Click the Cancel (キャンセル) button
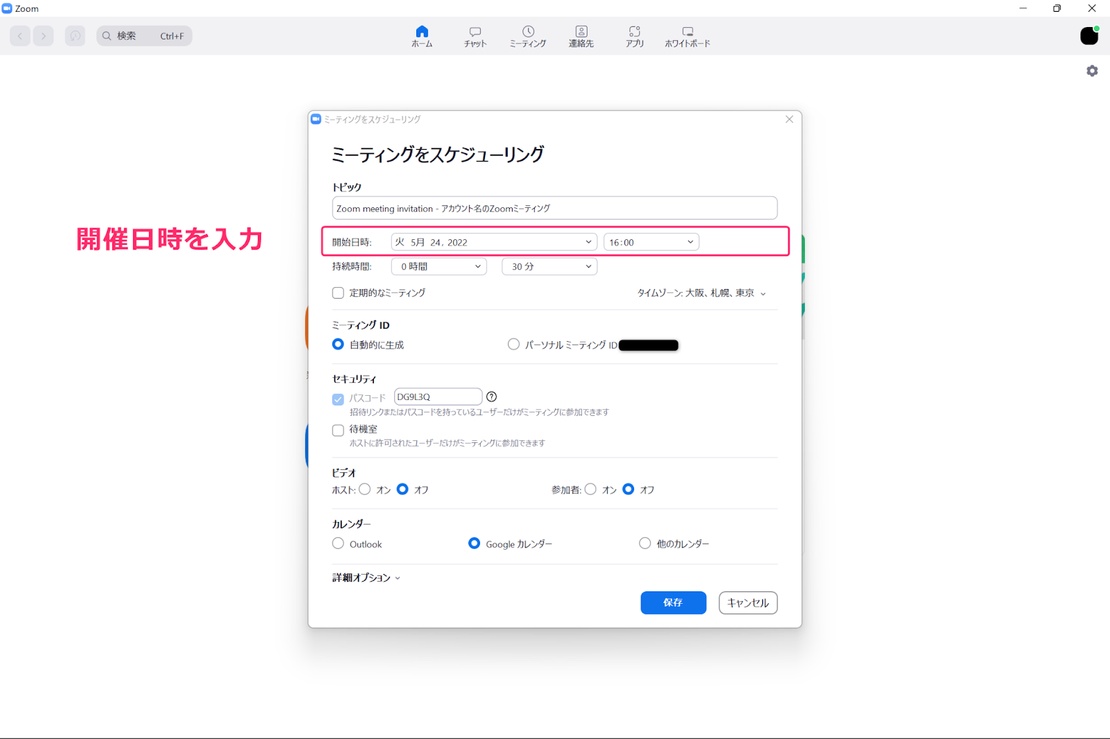Viewport: 1110px width, 739px height. pyautogui.click(x=747, y=602)
